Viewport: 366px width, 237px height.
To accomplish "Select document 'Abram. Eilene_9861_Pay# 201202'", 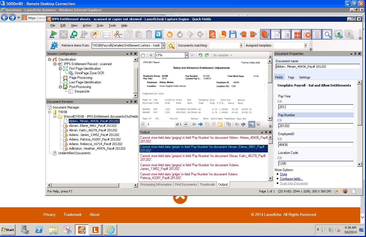I will click(93, 126).
